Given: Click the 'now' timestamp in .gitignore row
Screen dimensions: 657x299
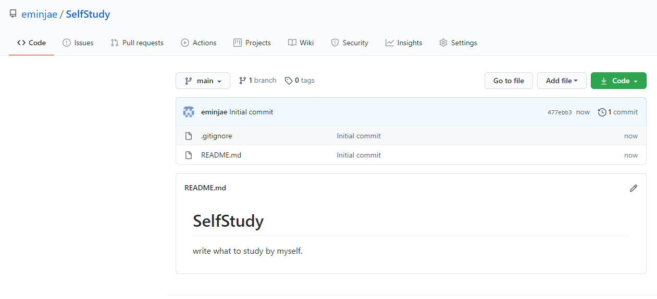Looking at the screenshot, I should (631, 136).
